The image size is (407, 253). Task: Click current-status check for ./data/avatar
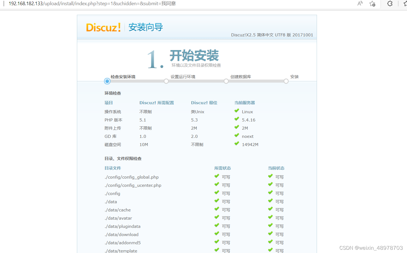pos(270,217)
